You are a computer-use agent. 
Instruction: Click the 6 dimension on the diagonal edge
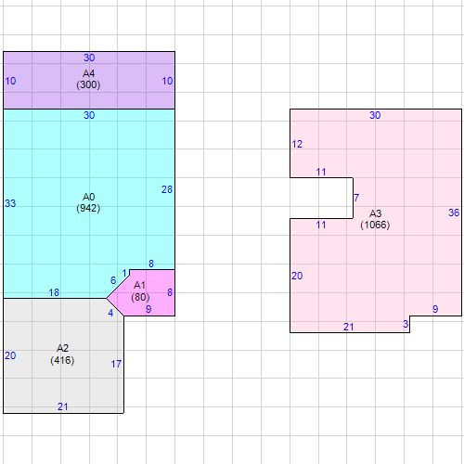pyautogui.click(x=113, y=280)
